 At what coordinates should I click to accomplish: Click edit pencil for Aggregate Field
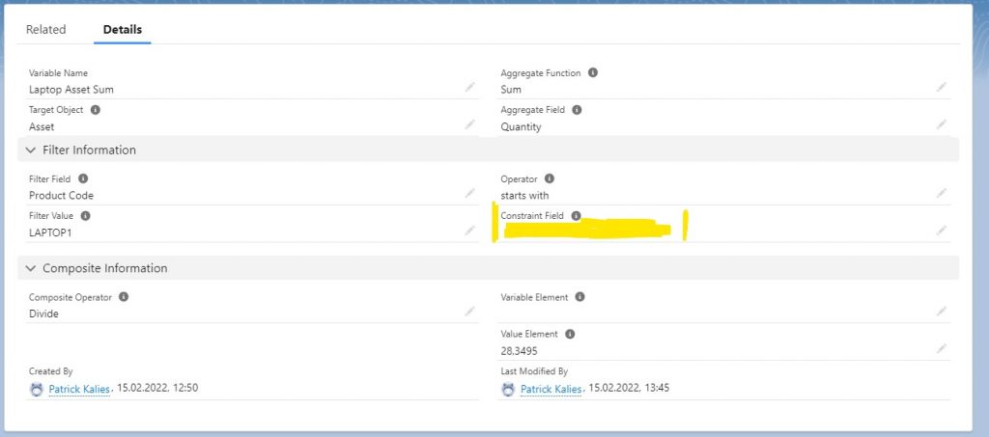pyautogui.click(x=941, y=124)
